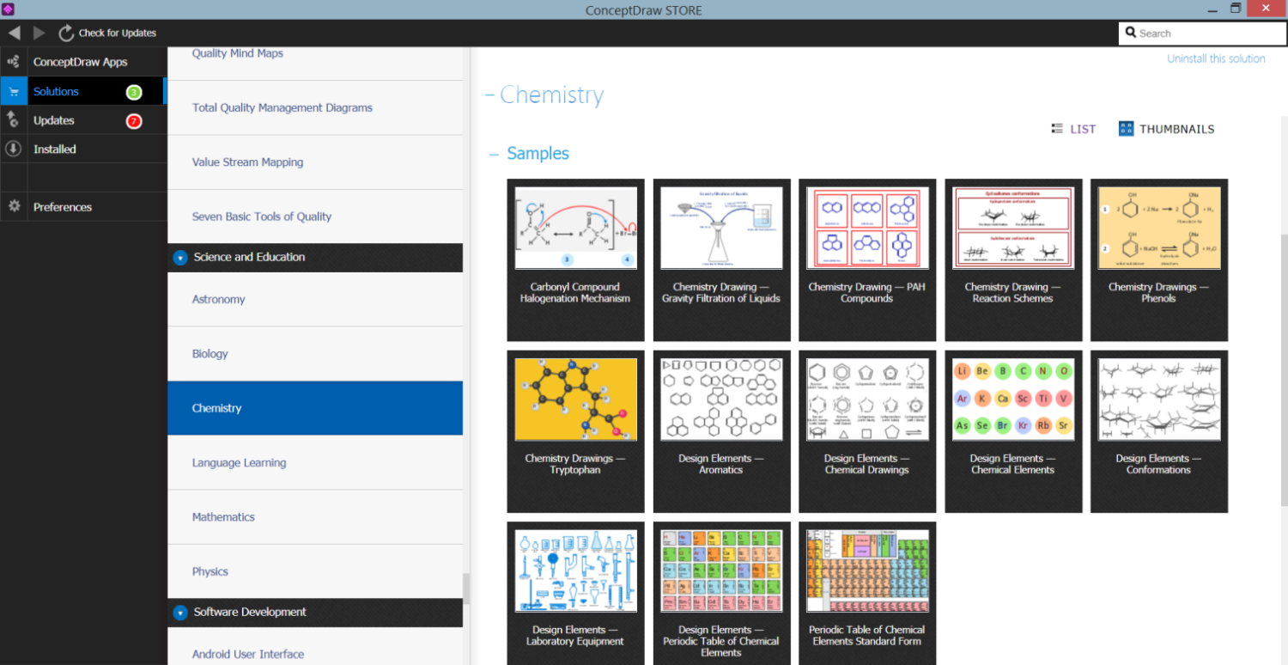This screenshot has height=665, width=1288.
Task: Select the Physics solution
Action: (x=315, y=571)
